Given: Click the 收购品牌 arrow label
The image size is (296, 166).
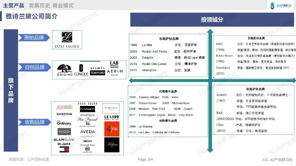Looking at the screenshot, I should (35, 122).
